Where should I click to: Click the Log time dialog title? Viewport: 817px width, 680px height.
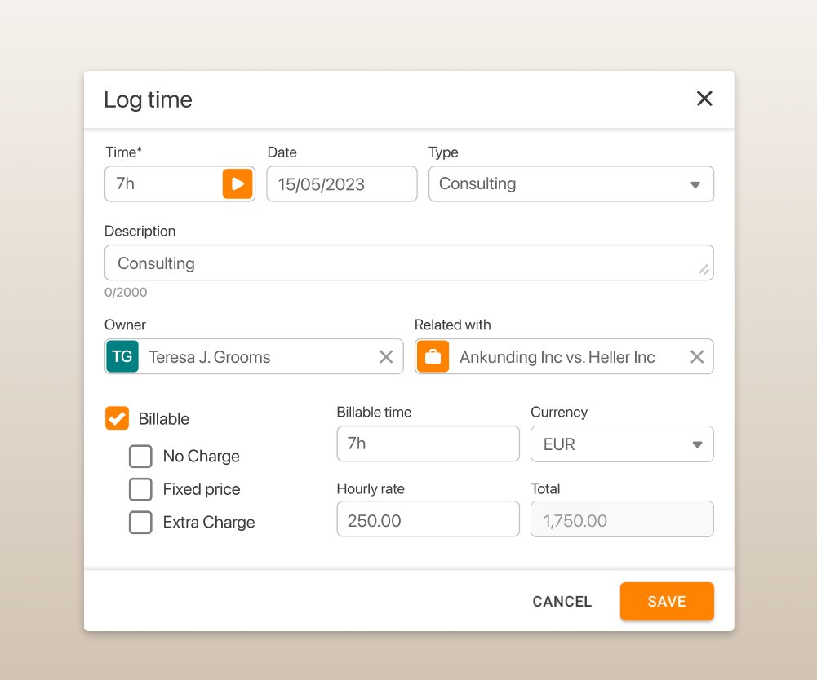pos(148,99)
